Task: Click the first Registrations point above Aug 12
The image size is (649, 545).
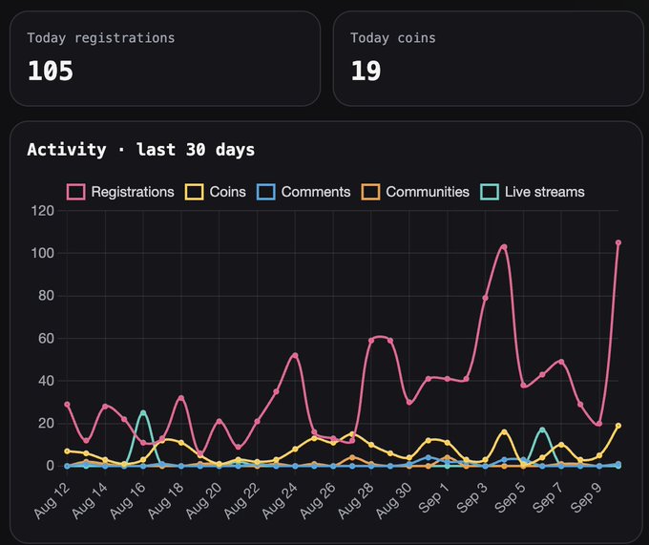Action: tap(67, 405)
